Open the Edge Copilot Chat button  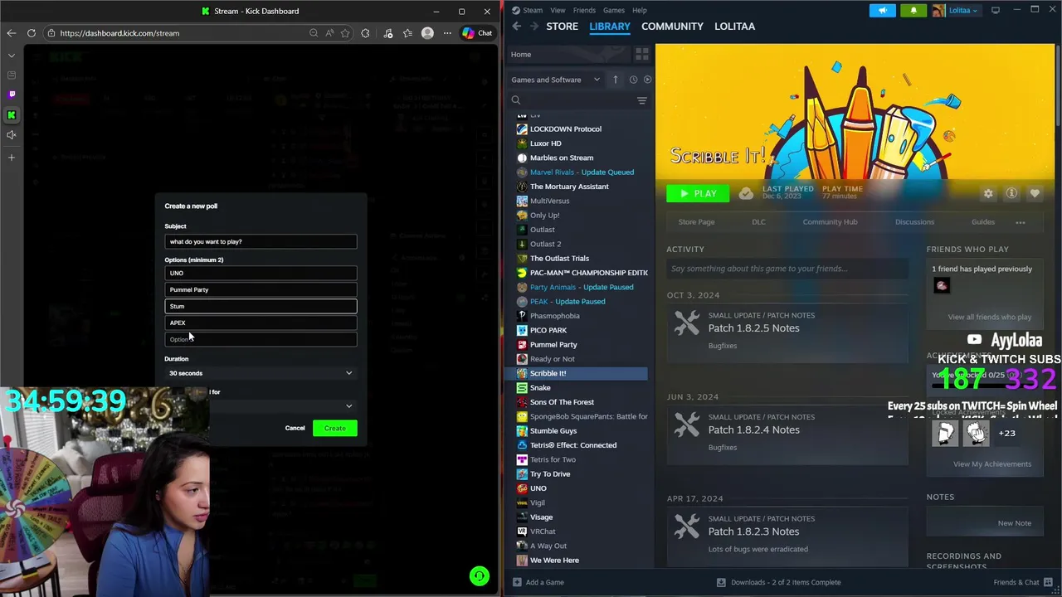tap(477, 33)
